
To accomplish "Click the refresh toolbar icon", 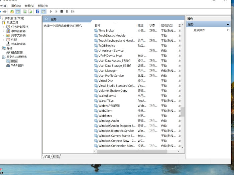I will click(25, 11).
